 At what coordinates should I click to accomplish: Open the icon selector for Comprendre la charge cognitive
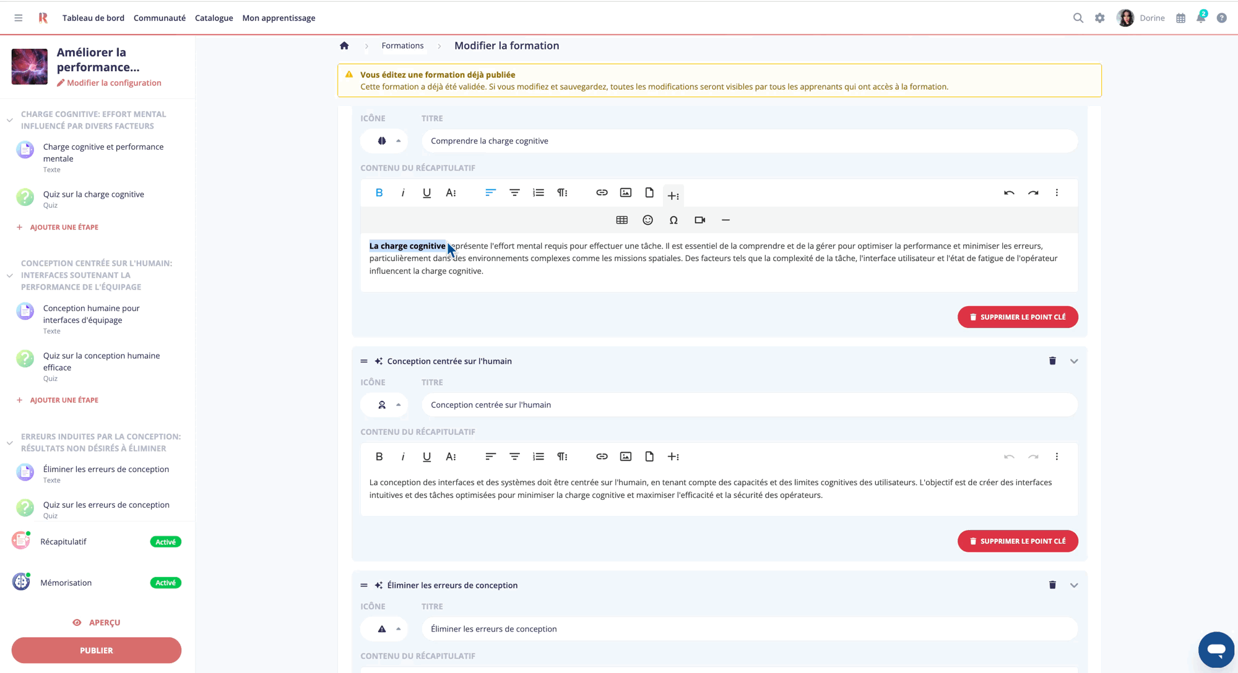tap(384, 140)
